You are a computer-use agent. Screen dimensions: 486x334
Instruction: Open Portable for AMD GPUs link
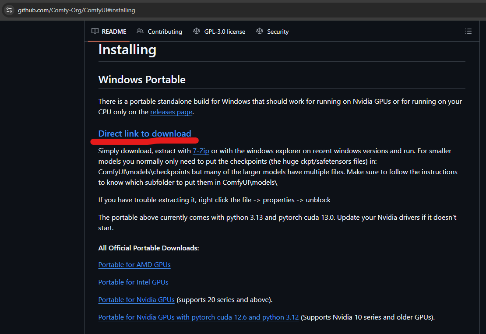(134, 264)
